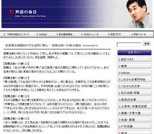Focus the search text box

(x=129, y=45)
